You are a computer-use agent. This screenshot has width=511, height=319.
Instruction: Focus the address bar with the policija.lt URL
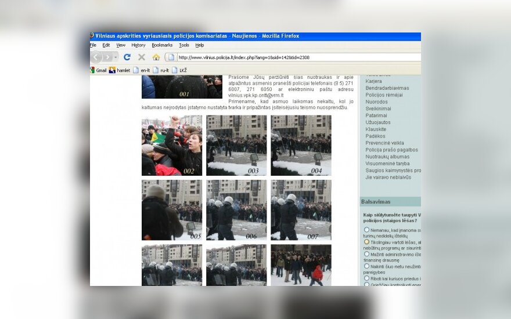pyautogui.click(x=298, y=57)
